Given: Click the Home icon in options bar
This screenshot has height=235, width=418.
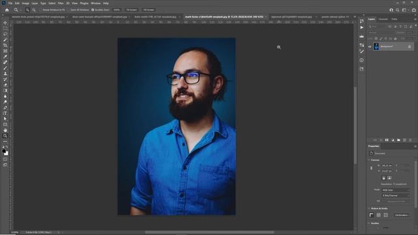Looking at the screenshot, I should [7, 10].
